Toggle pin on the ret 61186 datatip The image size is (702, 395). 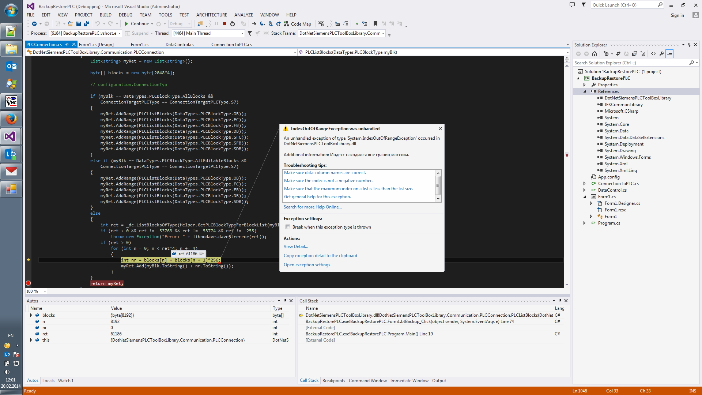pyautogui.click(x=201, y=254)
